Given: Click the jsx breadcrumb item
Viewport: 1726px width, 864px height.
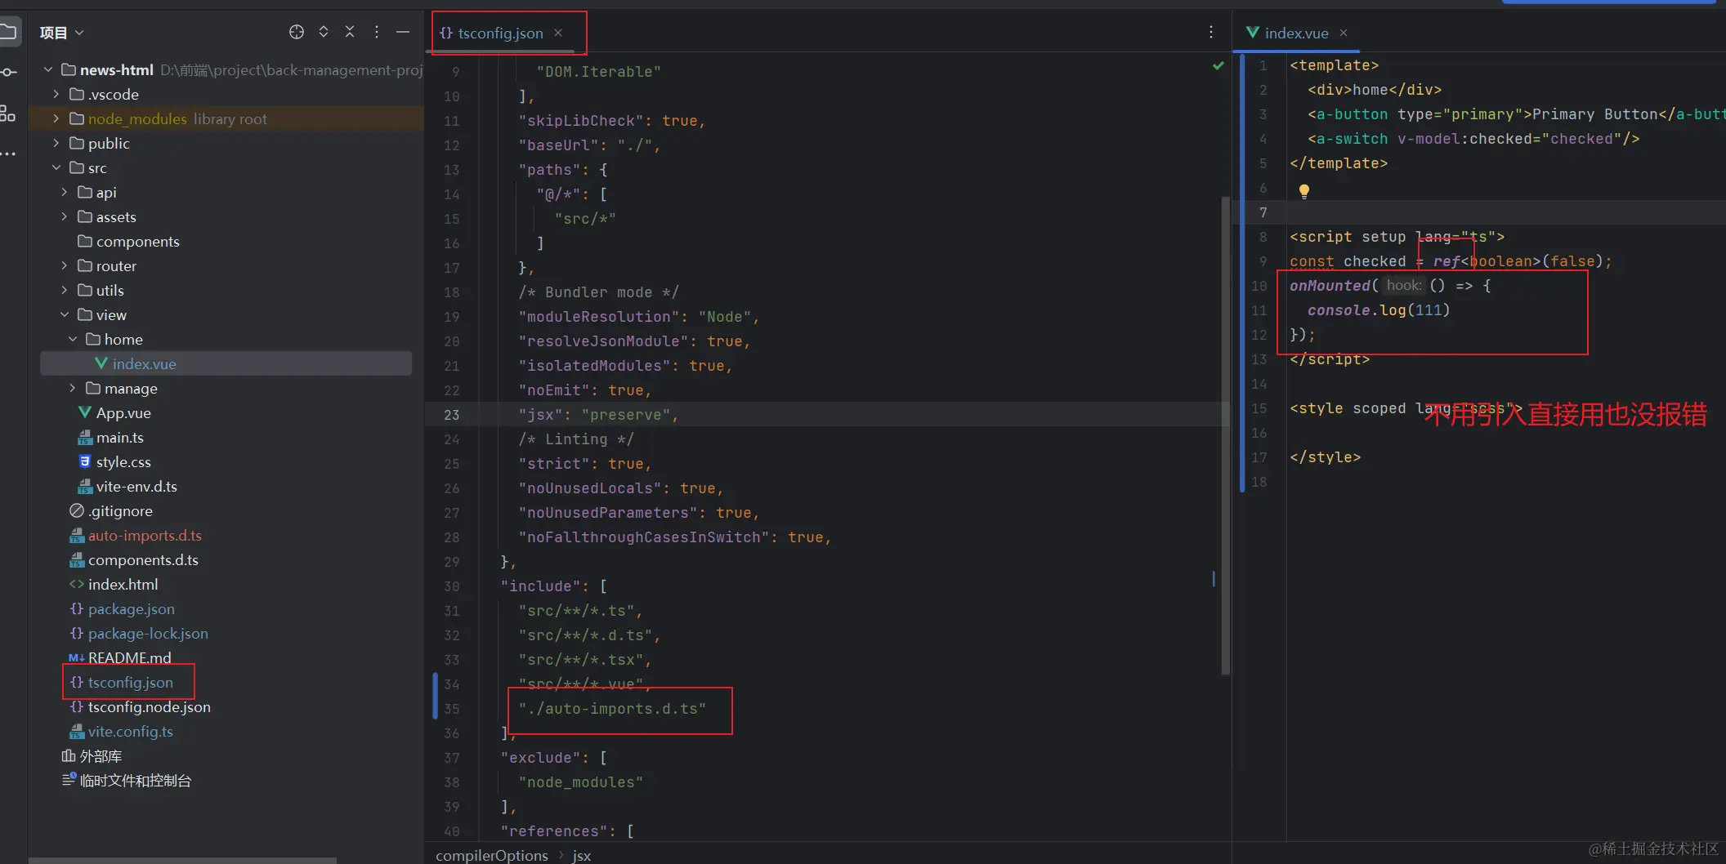Looking at the screenshot, I should (581, 855).
